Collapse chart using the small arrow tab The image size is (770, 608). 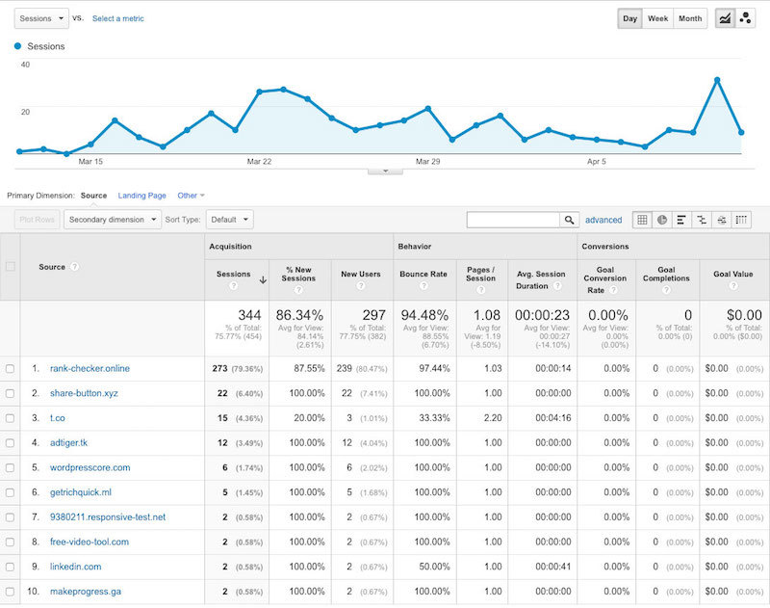(386, 171)
